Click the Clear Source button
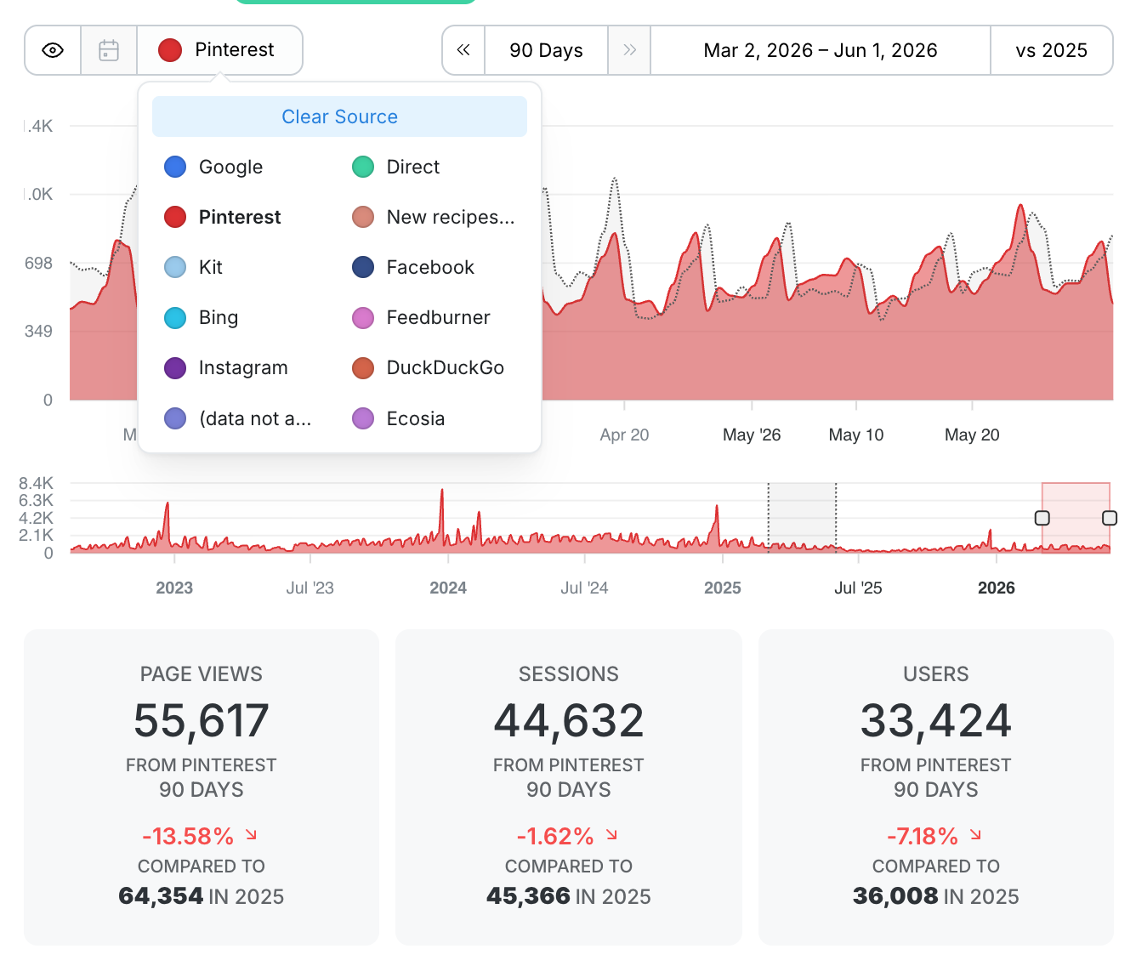Image resolution: width=1136 pixels, height=966 pixels. [339, 116]
